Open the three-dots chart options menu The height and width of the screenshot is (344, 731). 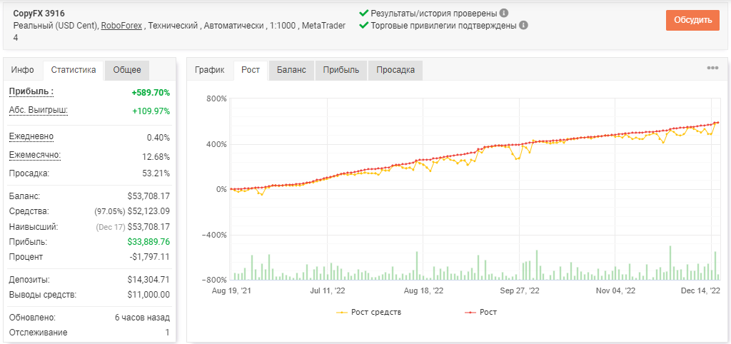712,68
